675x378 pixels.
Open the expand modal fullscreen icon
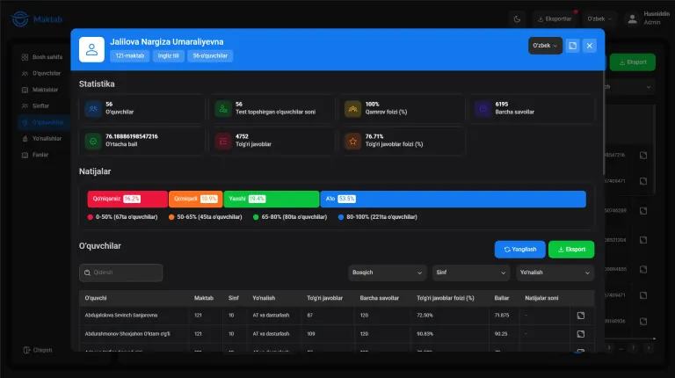click(572, 46)
